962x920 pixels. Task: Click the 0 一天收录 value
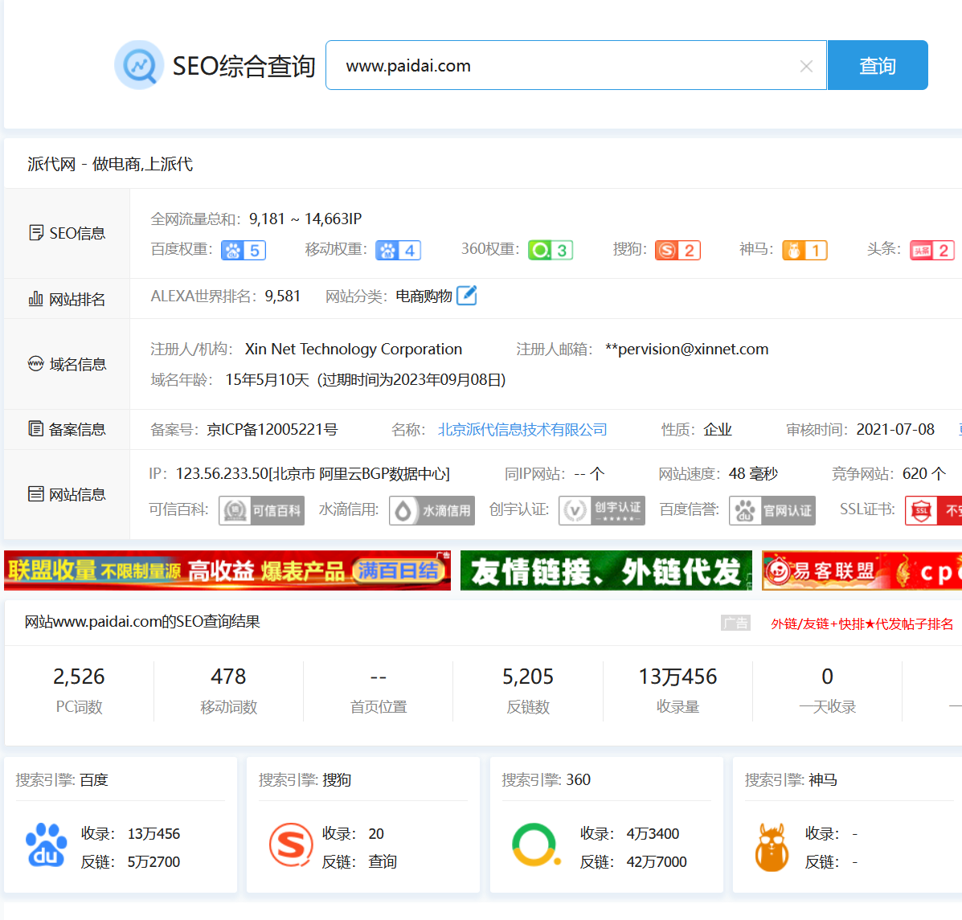click(x=828, y=677)
